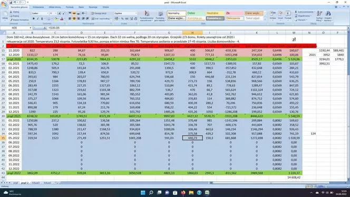Click the formula bar showing the H35 formula
Image resolution: width=350 pixels, height=197 pixels.
[x=197, y=28]
